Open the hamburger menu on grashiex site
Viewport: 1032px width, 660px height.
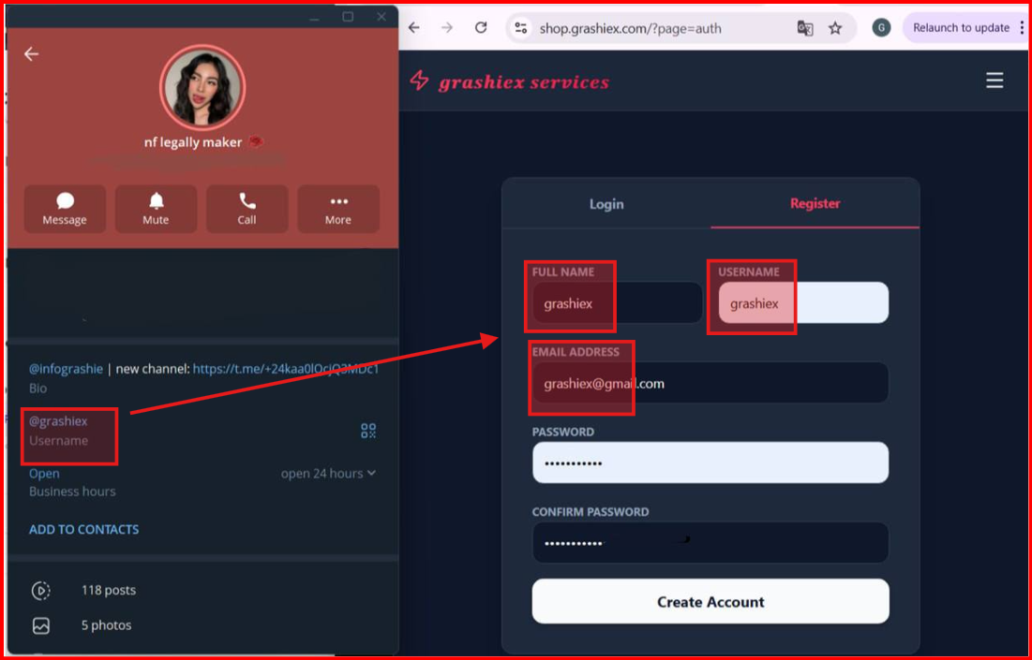pos(995,81)
